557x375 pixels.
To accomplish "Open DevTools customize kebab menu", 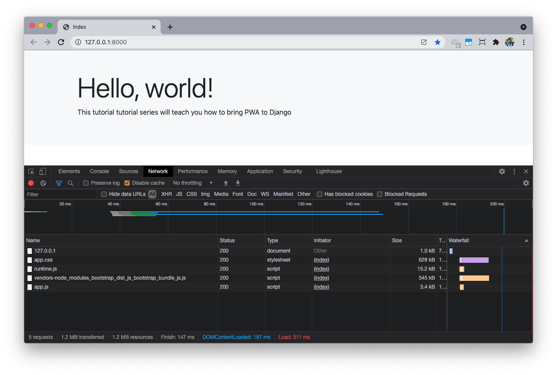I will pos(514,171).
